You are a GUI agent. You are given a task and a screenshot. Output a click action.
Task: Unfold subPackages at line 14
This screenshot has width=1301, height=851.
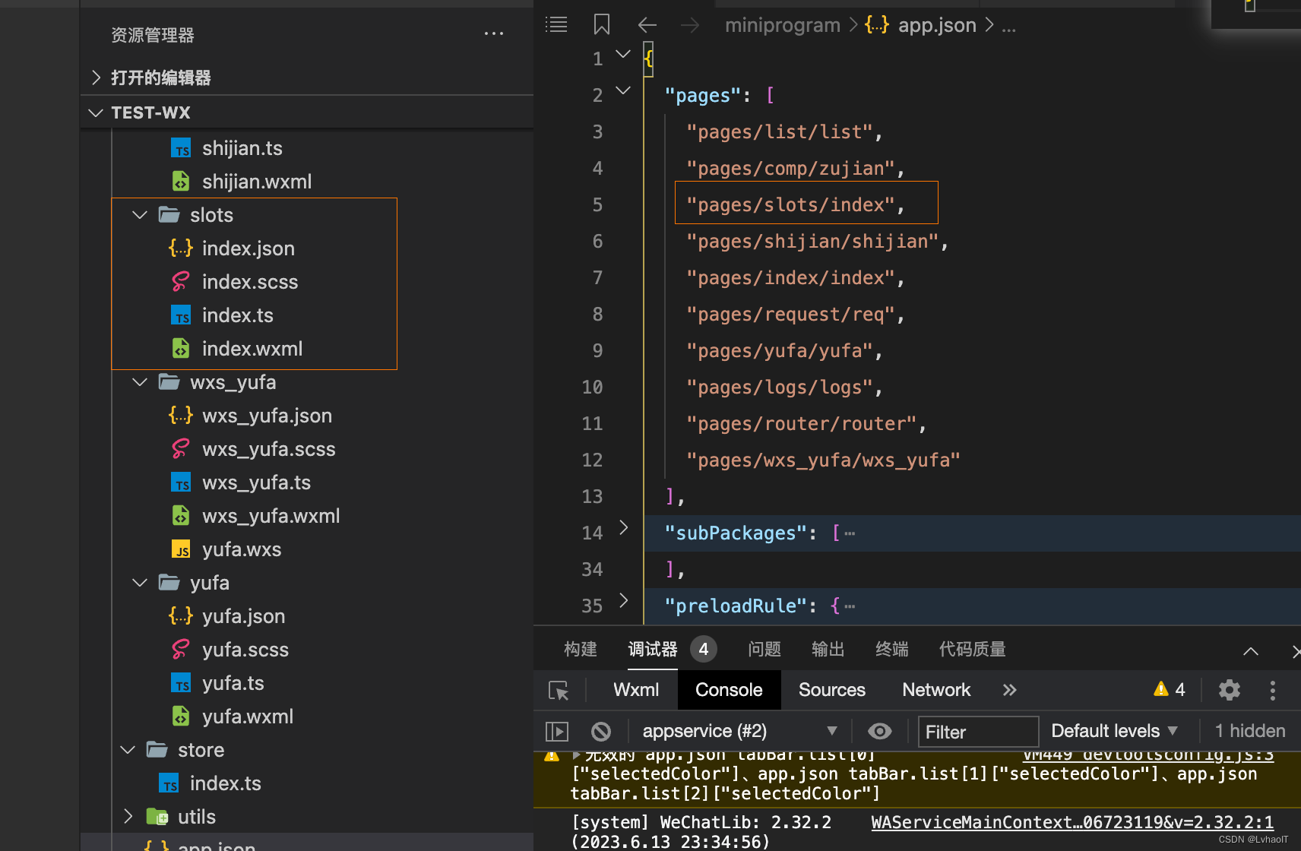(x=623, y=528)
